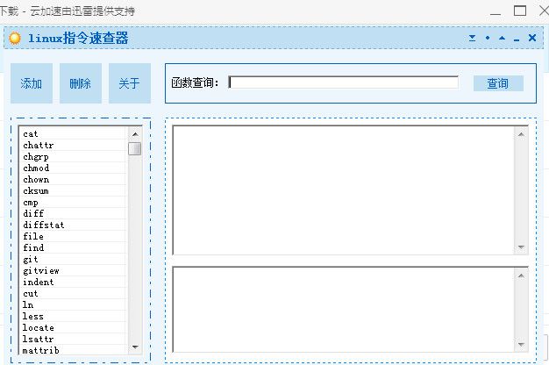549x365 pixels.
Task: Click the upper text area scroll-up arrow
Action: (x=521, y=134)
